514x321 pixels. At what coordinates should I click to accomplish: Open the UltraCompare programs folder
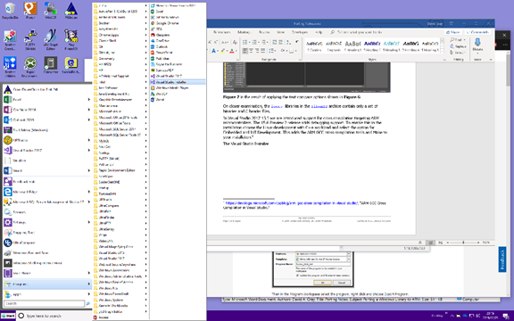(120, 206)
